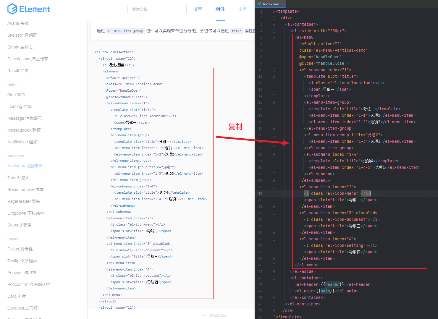
Task: Open the 指南 navigation tab
Action: click(198, 9)
